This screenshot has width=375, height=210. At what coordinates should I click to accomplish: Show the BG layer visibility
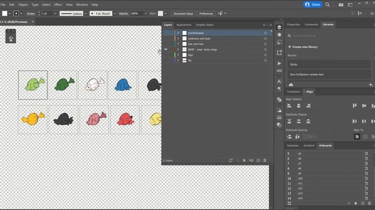[x=166, y=60]
